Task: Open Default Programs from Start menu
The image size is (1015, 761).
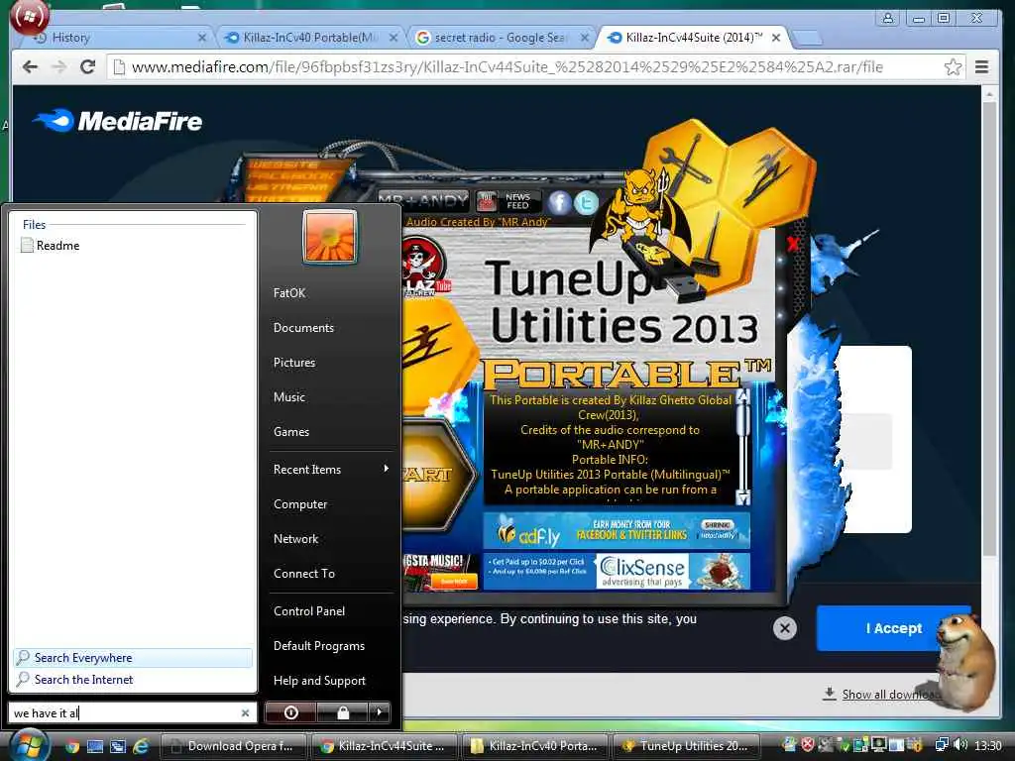Action: (x=319, y=646)
